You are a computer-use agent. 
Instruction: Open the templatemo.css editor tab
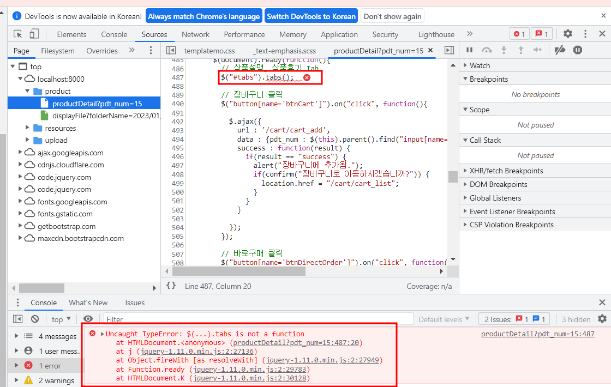(209, 51)
